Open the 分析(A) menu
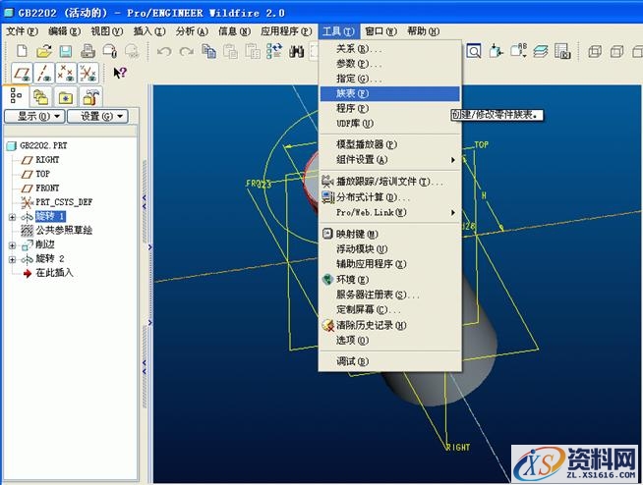Viewport: 643px width, 485px height. pyautogui.click(x=192, y=31)
